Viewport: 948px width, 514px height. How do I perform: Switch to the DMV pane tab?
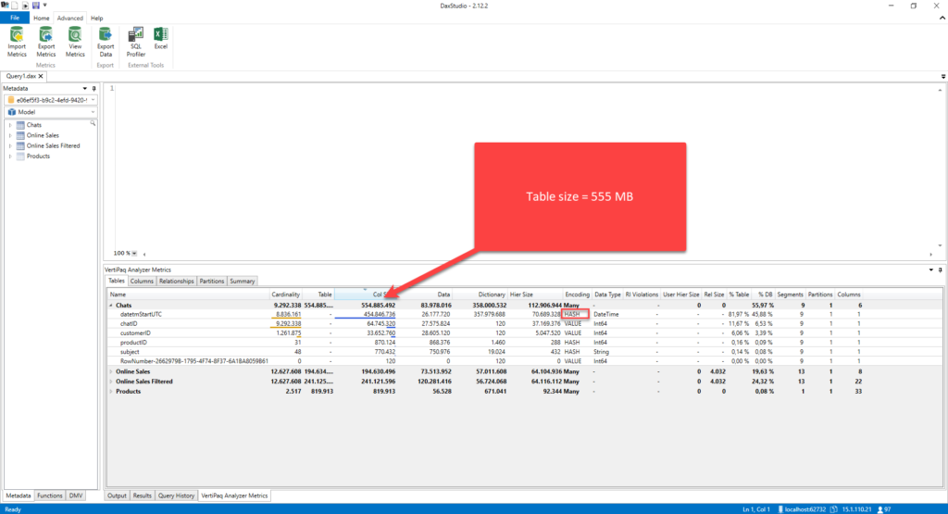[76, 495]
